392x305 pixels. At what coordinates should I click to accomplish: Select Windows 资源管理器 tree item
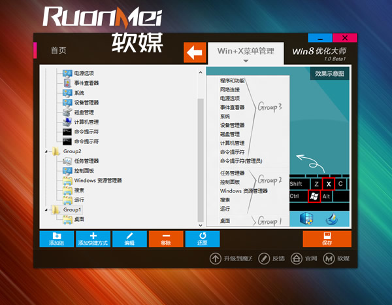[x=97, y=180]
